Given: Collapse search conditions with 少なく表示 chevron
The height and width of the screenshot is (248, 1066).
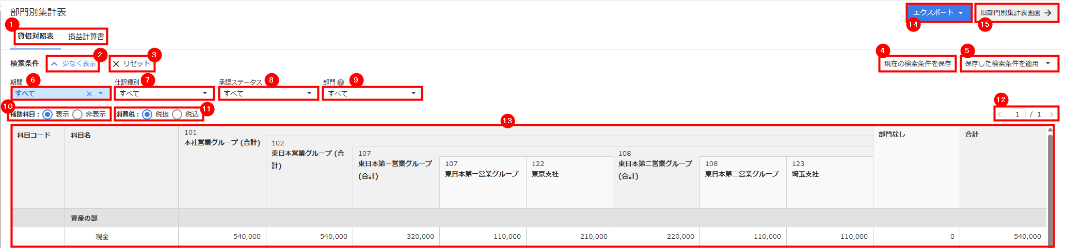Looking at the screenshot, I should 54,64.
